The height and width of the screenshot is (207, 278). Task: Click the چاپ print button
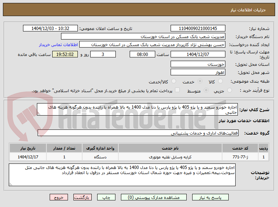[106, 197]
